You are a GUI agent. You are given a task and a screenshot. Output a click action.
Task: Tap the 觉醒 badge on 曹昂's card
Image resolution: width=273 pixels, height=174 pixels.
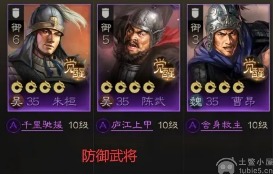pyautogui.click(x=254, y=68)
